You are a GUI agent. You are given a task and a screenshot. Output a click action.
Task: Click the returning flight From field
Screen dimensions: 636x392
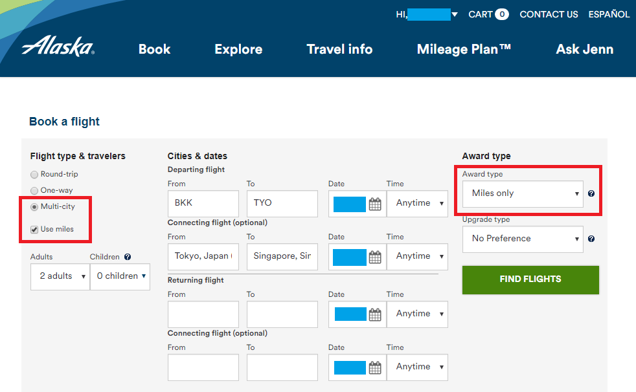click(203, 314)
